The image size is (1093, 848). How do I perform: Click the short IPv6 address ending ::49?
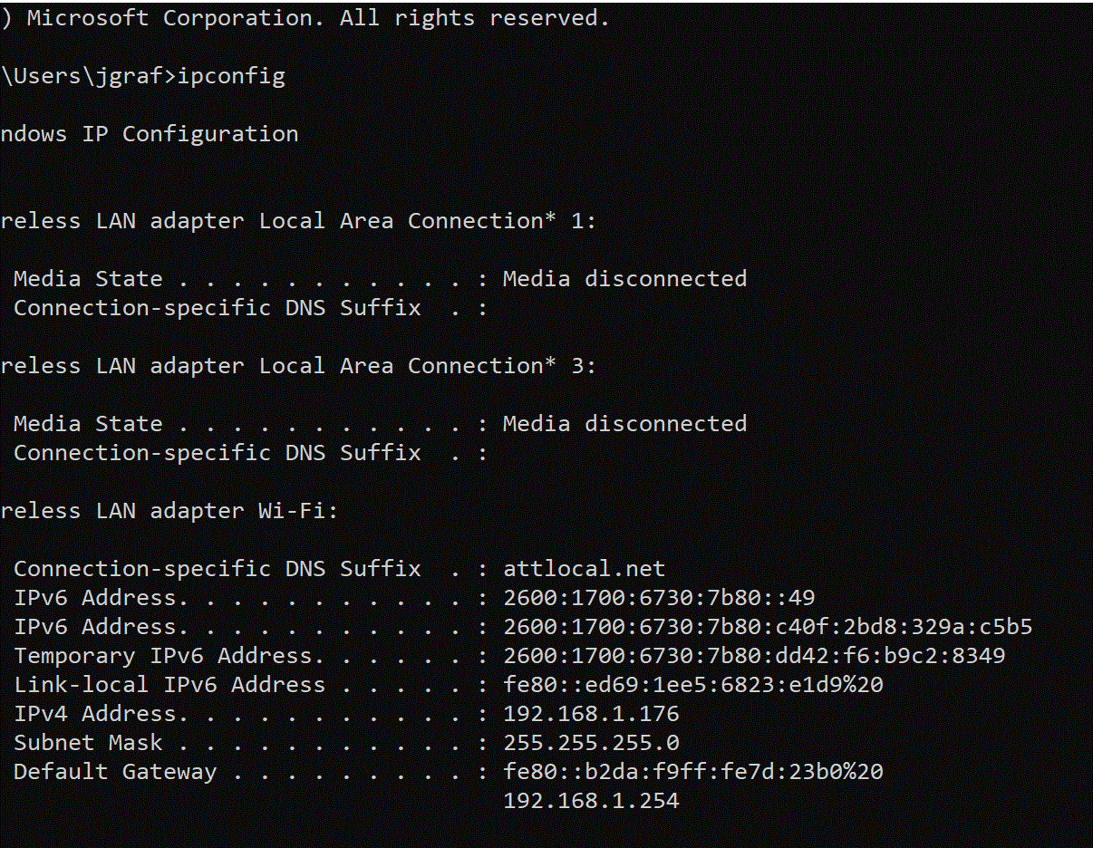pyautogui.click(x=659, y=598)
